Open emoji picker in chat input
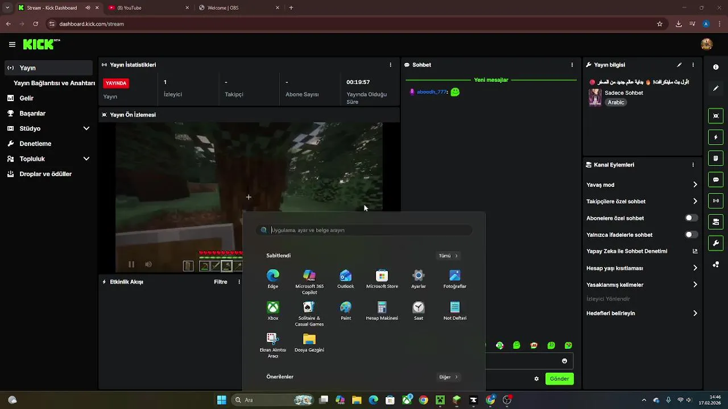The width and height of the screenshot is (728, 409). 564,361
